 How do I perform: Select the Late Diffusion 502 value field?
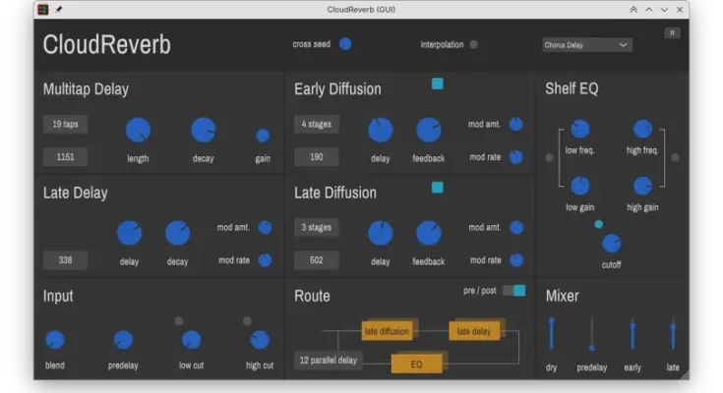pos(317,259)
